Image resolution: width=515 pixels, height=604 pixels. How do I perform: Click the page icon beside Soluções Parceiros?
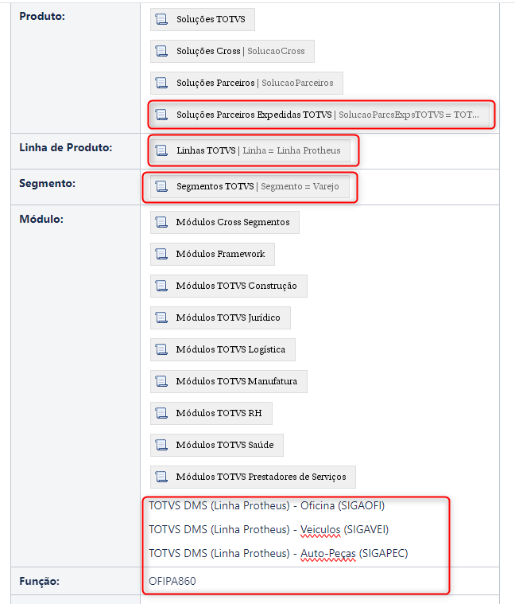click(162, 83)
